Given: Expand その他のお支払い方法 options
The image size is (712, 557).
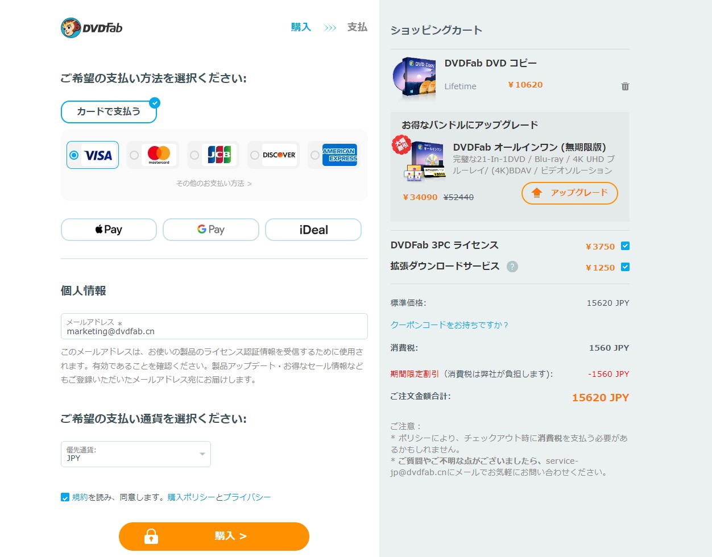Looking at the screenshot, I should [x=214, y=184].
